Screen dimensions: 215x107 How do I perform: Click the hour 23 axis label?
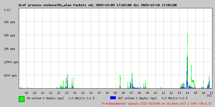(67, 93)
